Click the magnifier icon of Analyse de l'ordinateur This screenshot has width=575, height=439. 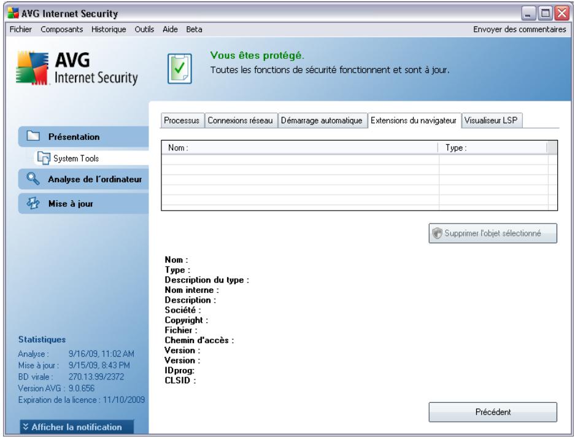coord(33,179)
